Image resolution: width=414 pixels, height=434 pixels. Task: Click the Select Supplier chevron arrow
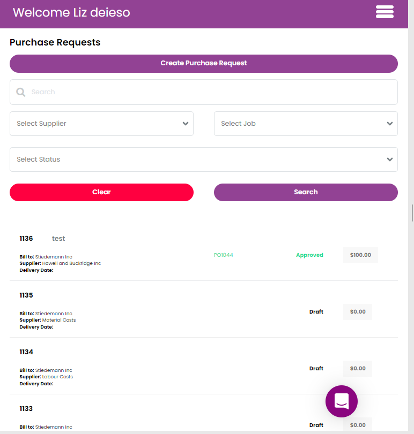coord(186,124)
